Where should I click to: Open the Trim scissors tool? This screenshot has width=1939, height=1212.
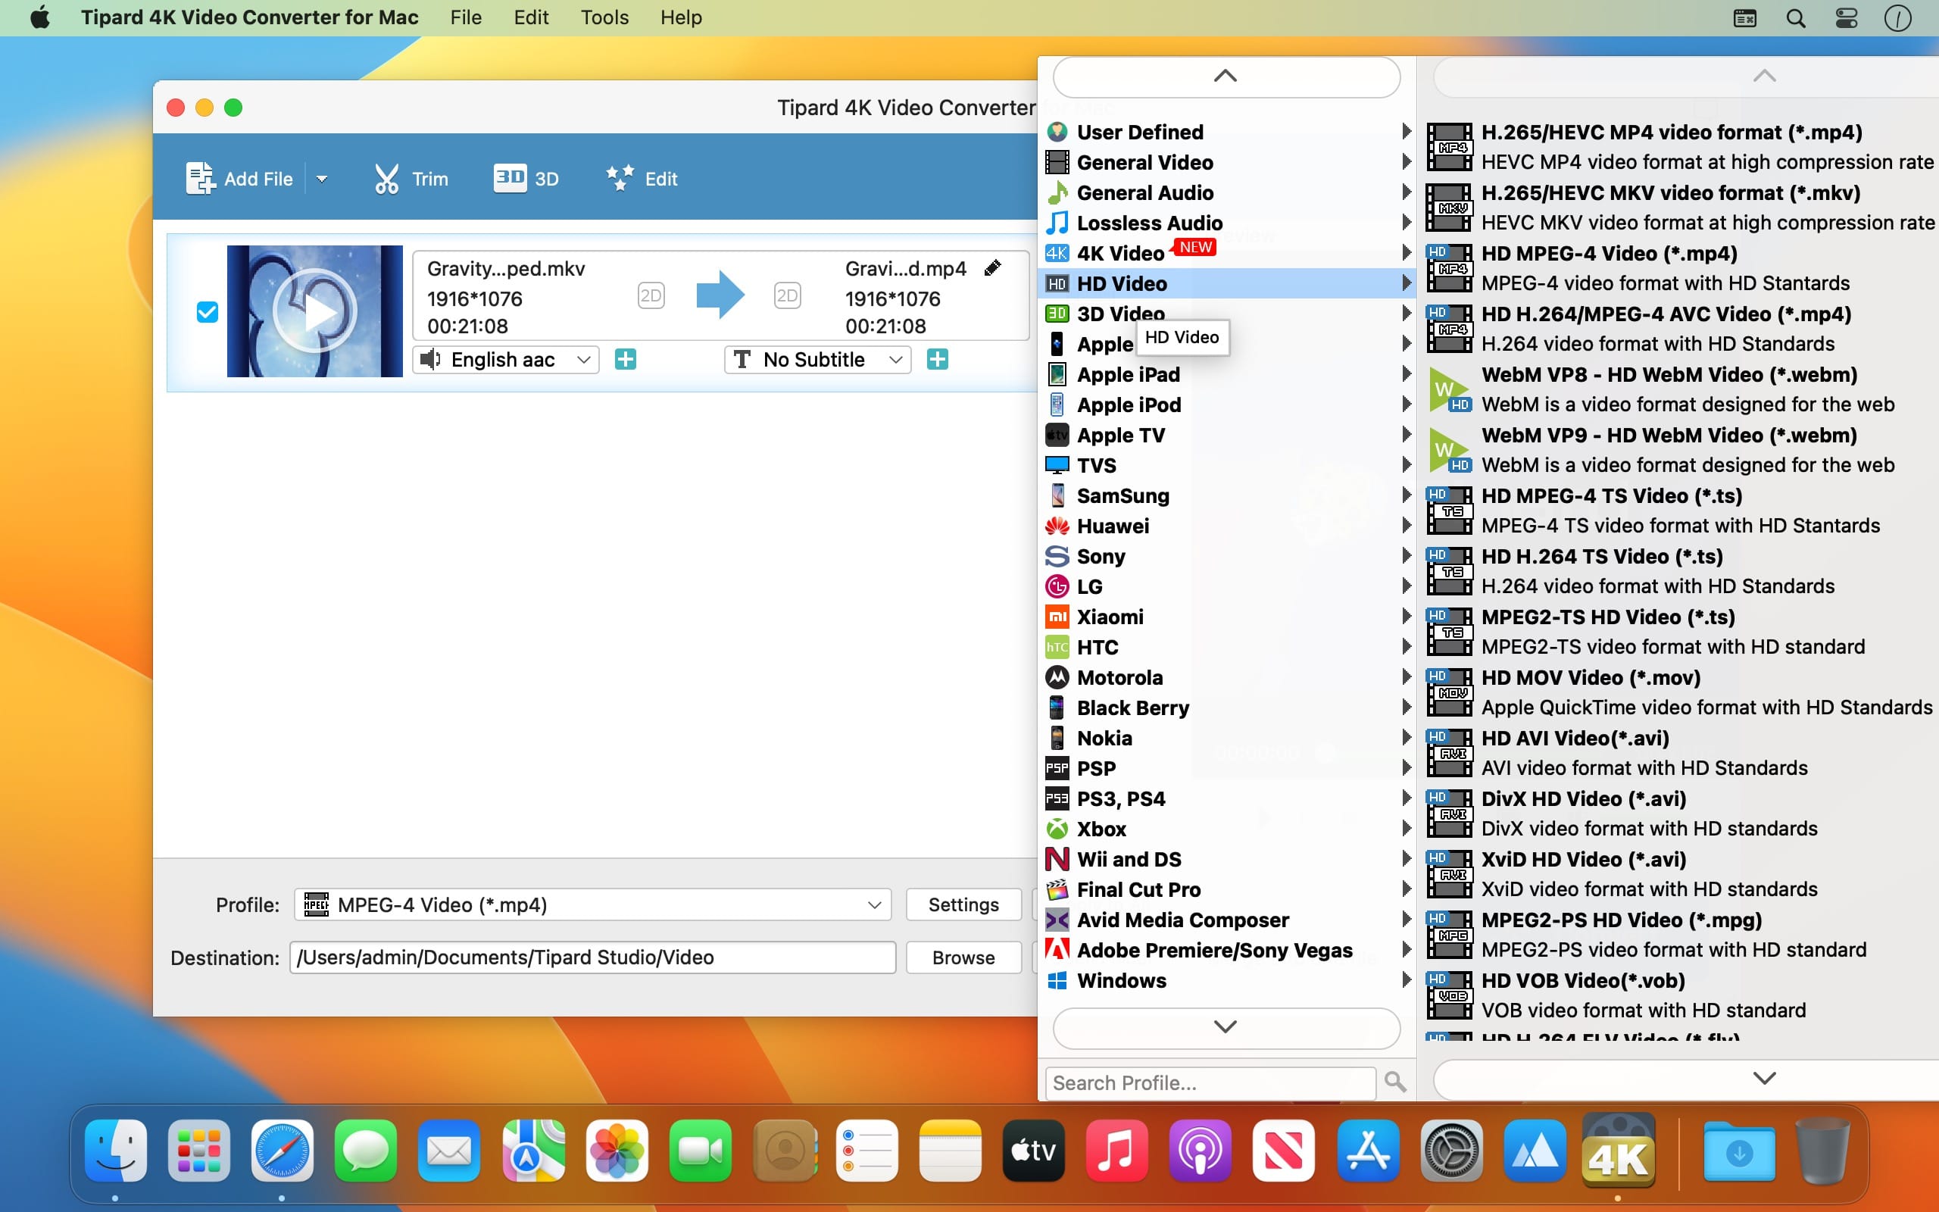(x=387, y=178)
